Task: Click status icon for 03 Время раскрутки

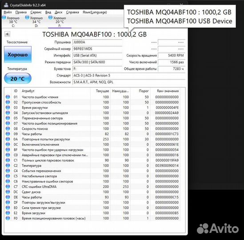Action: pyautogui.click(x=8, y=108)
